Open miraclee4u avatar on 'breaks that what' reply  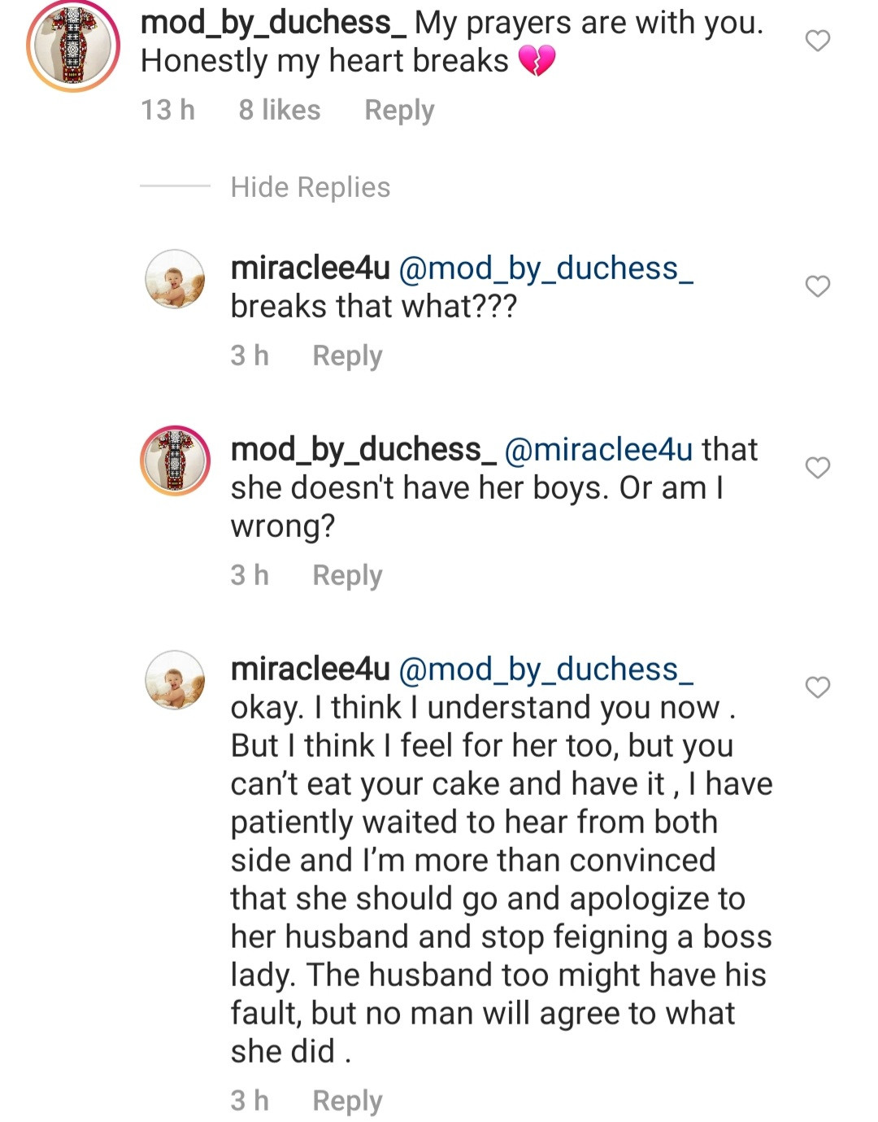pyautogui.click(x=175, y=279)
